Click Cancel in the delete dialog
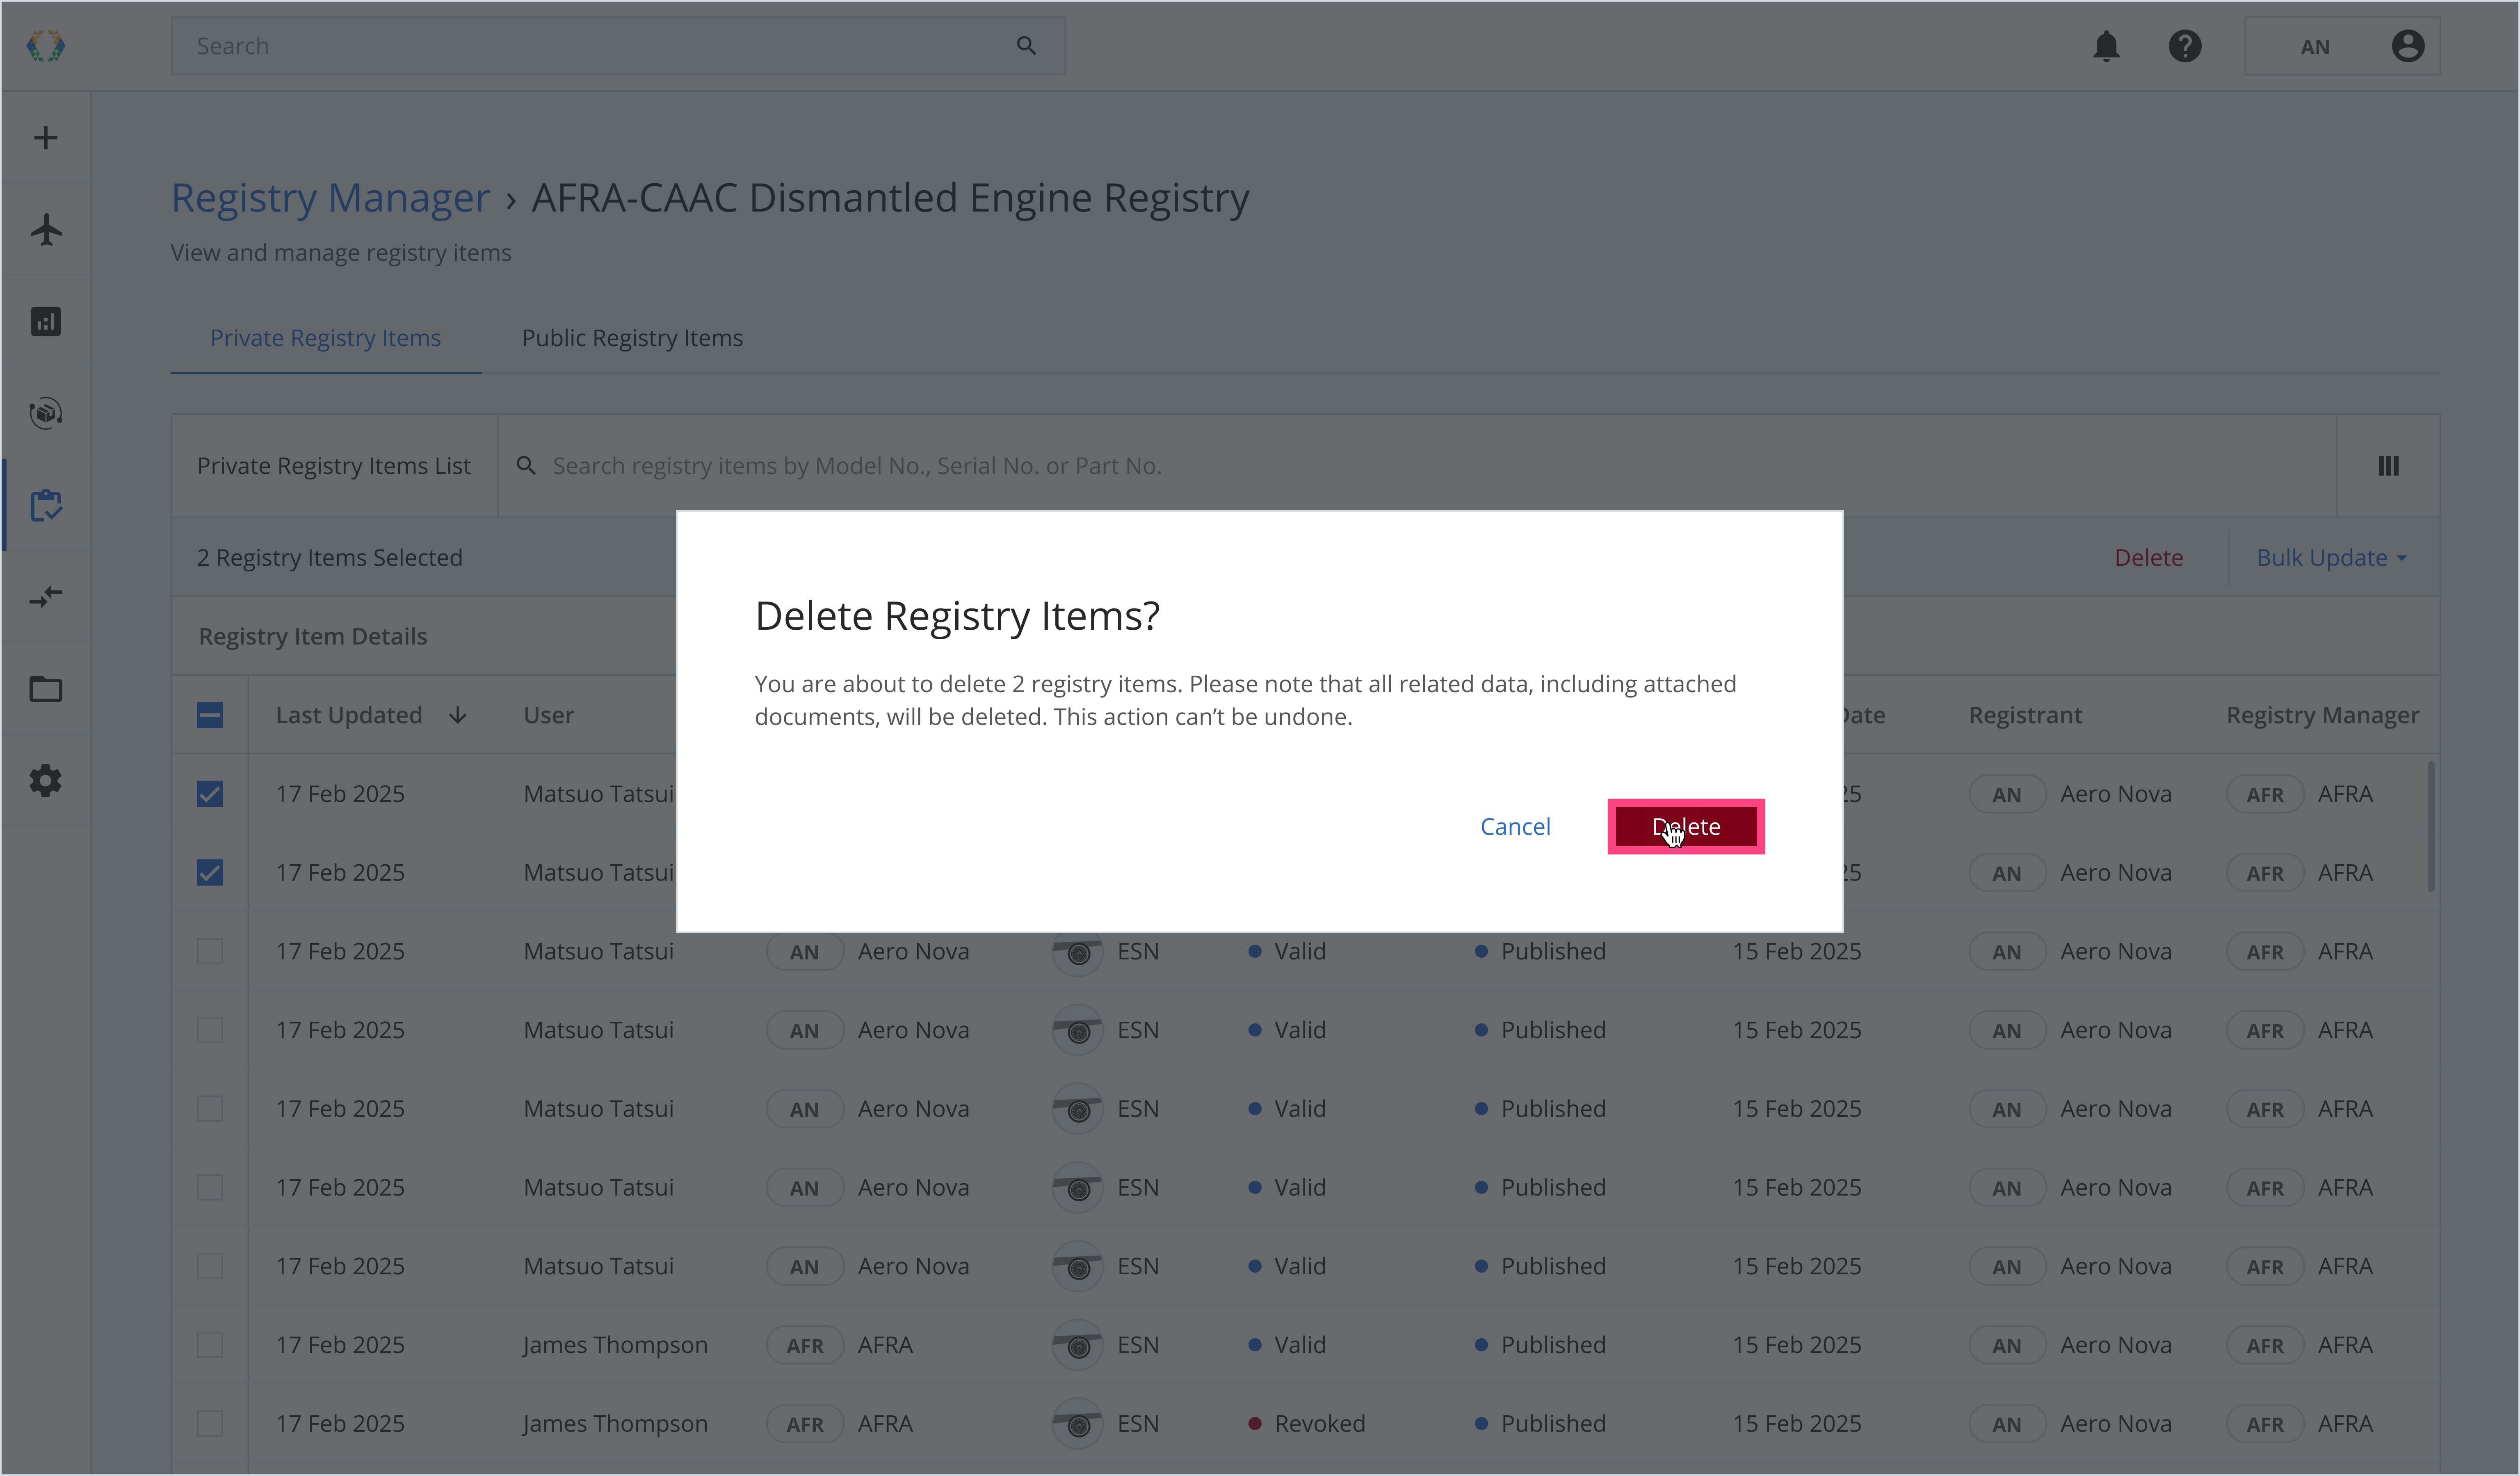Image resolution: width=2520 pixels, height=1476 pixels. 1515,827
